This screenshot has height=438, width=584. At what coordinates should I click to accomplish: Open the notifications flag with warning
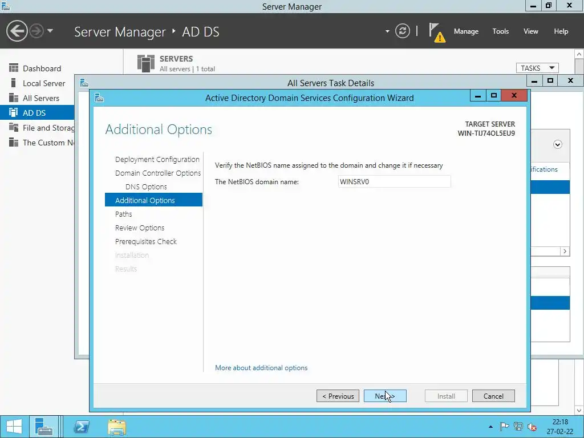pyautogui.click(x=436, y=33)
